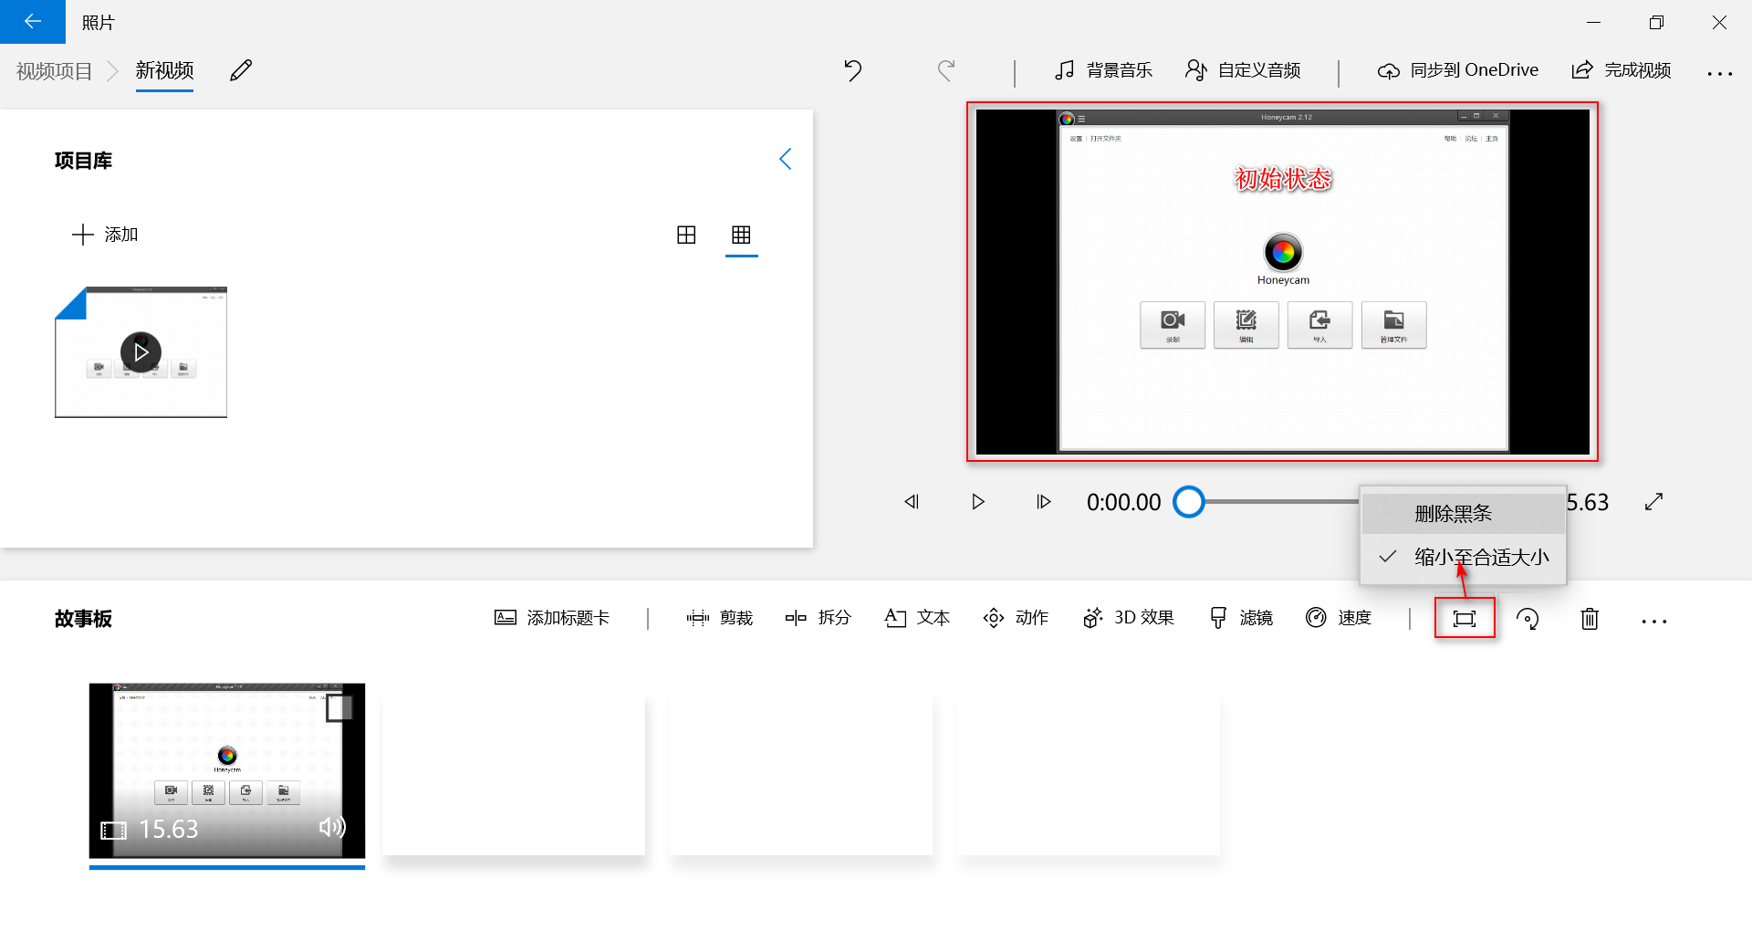This screenshot has height=931, width=1752.
Task: Redo the last action
Action: [946, 70]
